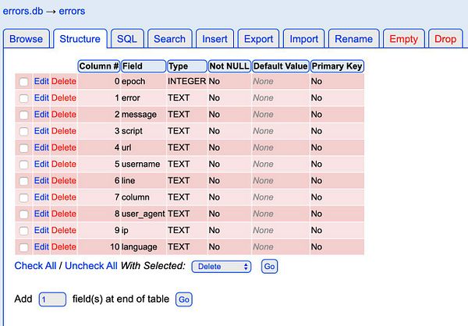Select the Export tab
Viewport: 468px width, 326px height.
pos(259,39)
